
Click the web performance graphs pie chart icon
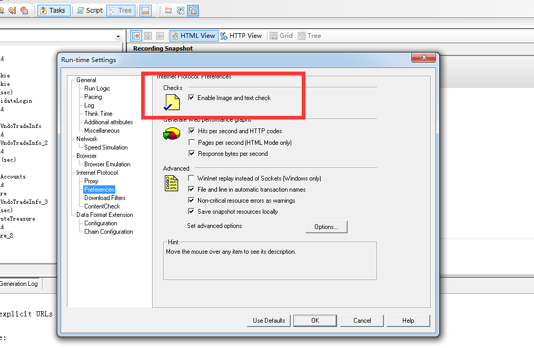(171, 134)
